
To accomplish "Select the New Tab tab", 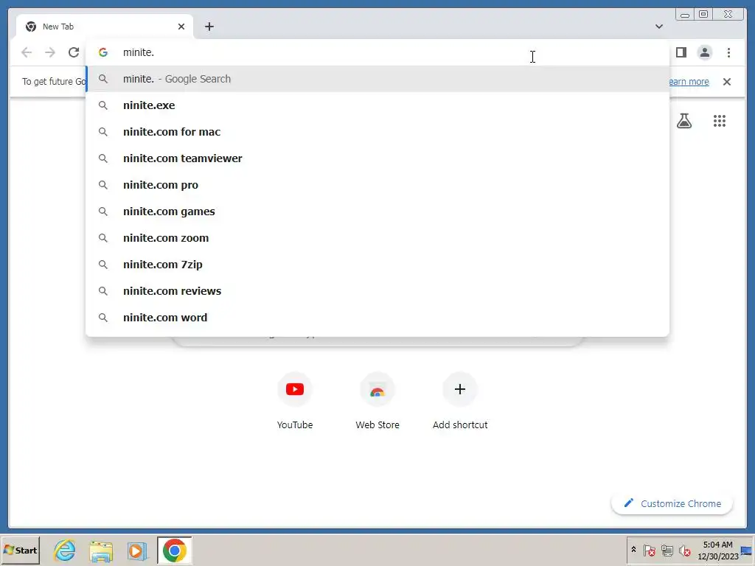I will 105,27.
